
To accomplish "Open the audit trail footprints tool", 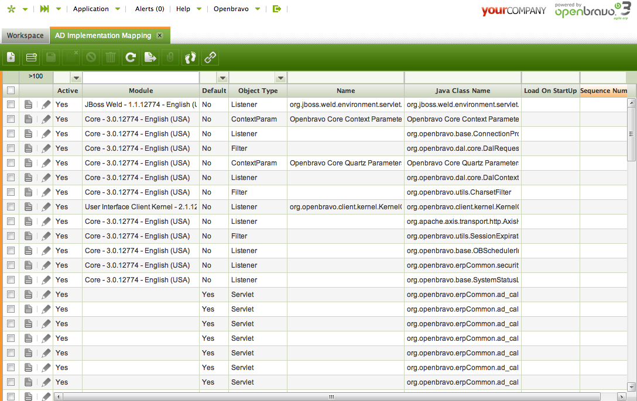I will tap(189, 57).
